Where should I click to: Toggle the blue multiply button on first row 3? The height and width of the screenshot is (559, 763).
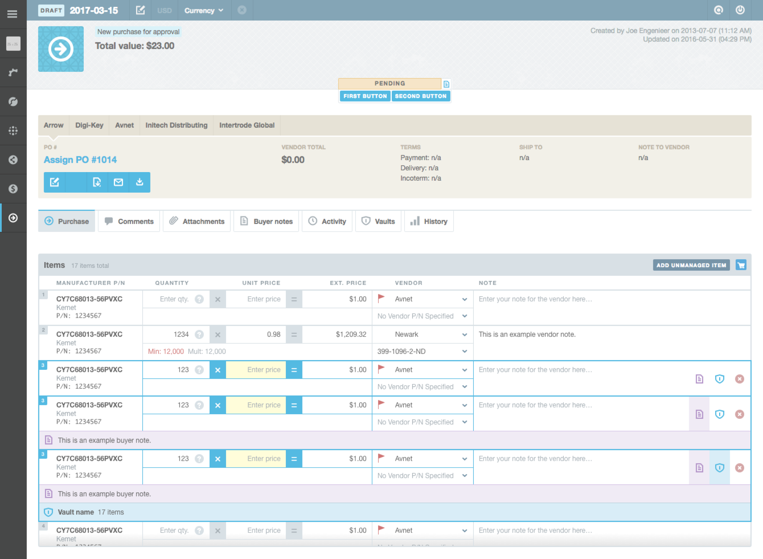[217, 370]
